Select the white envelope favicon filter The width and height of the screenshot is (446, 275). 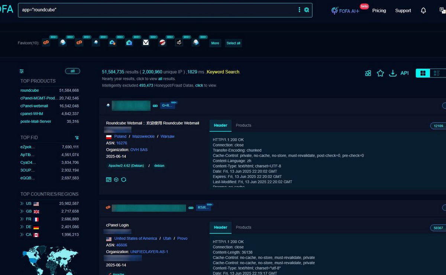[146, 43]
